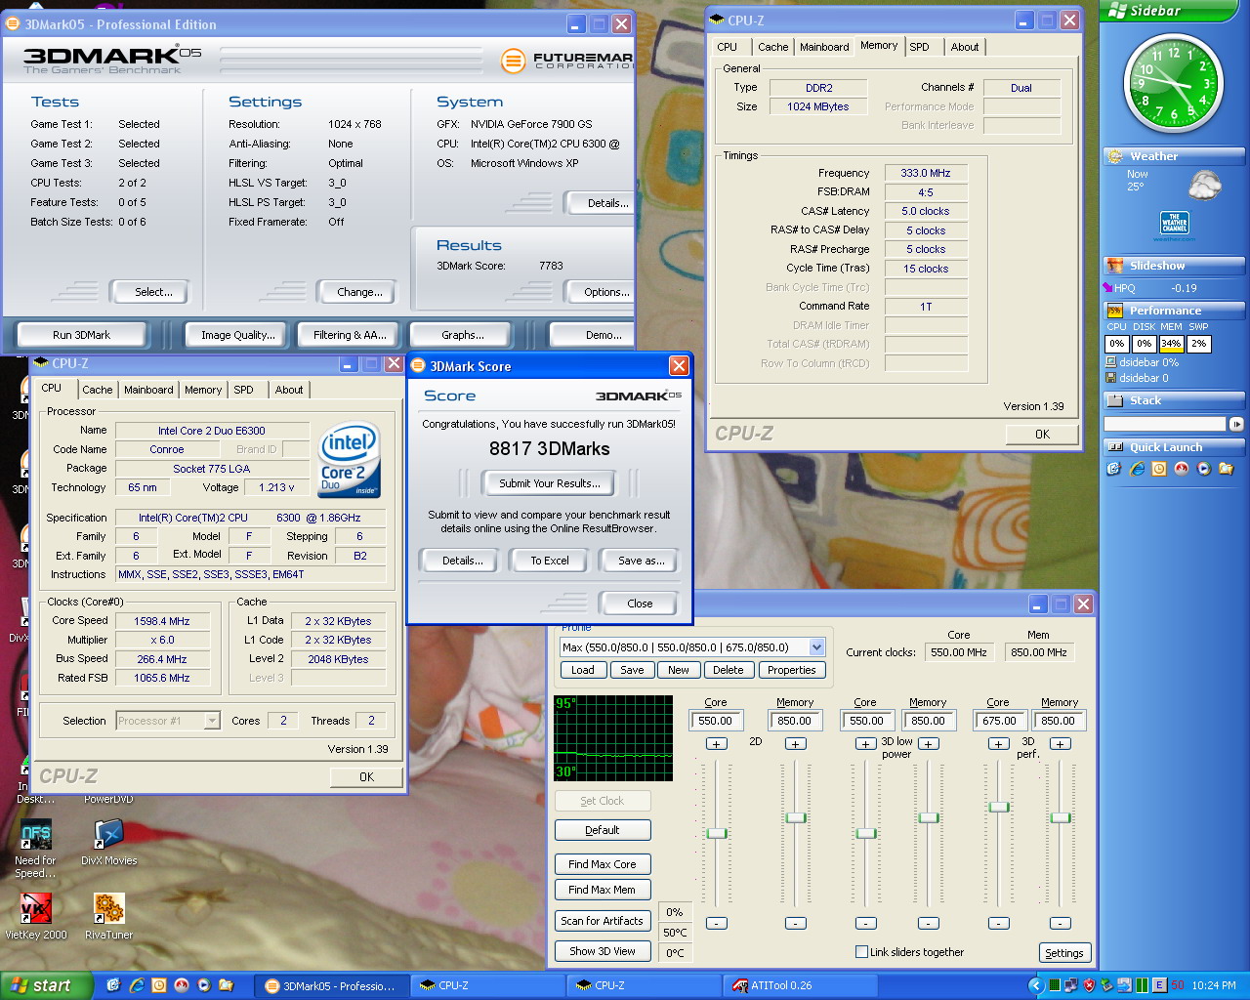Viewport: 1250px width, 1000px height.
Task: Click Scan for Artifacts button
Action: pyautogui.click(x=602, y=921)
